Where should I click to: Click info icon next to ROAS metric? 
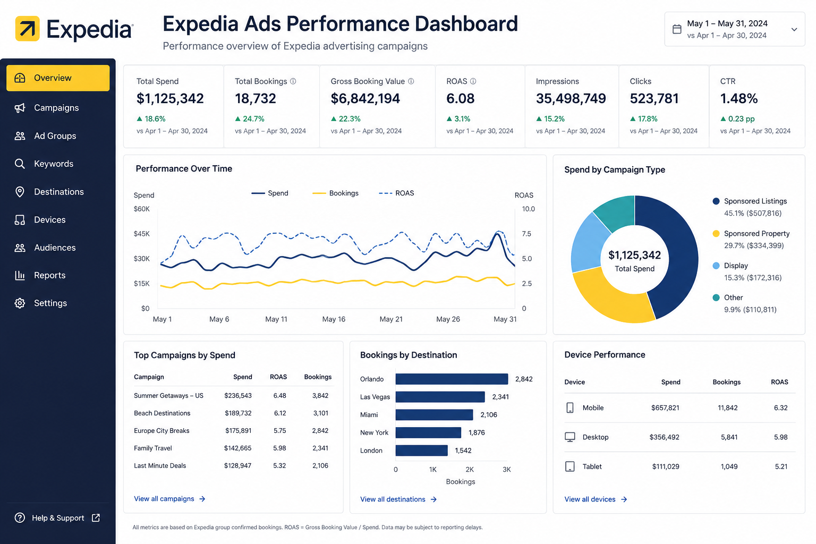click(473, 81)
